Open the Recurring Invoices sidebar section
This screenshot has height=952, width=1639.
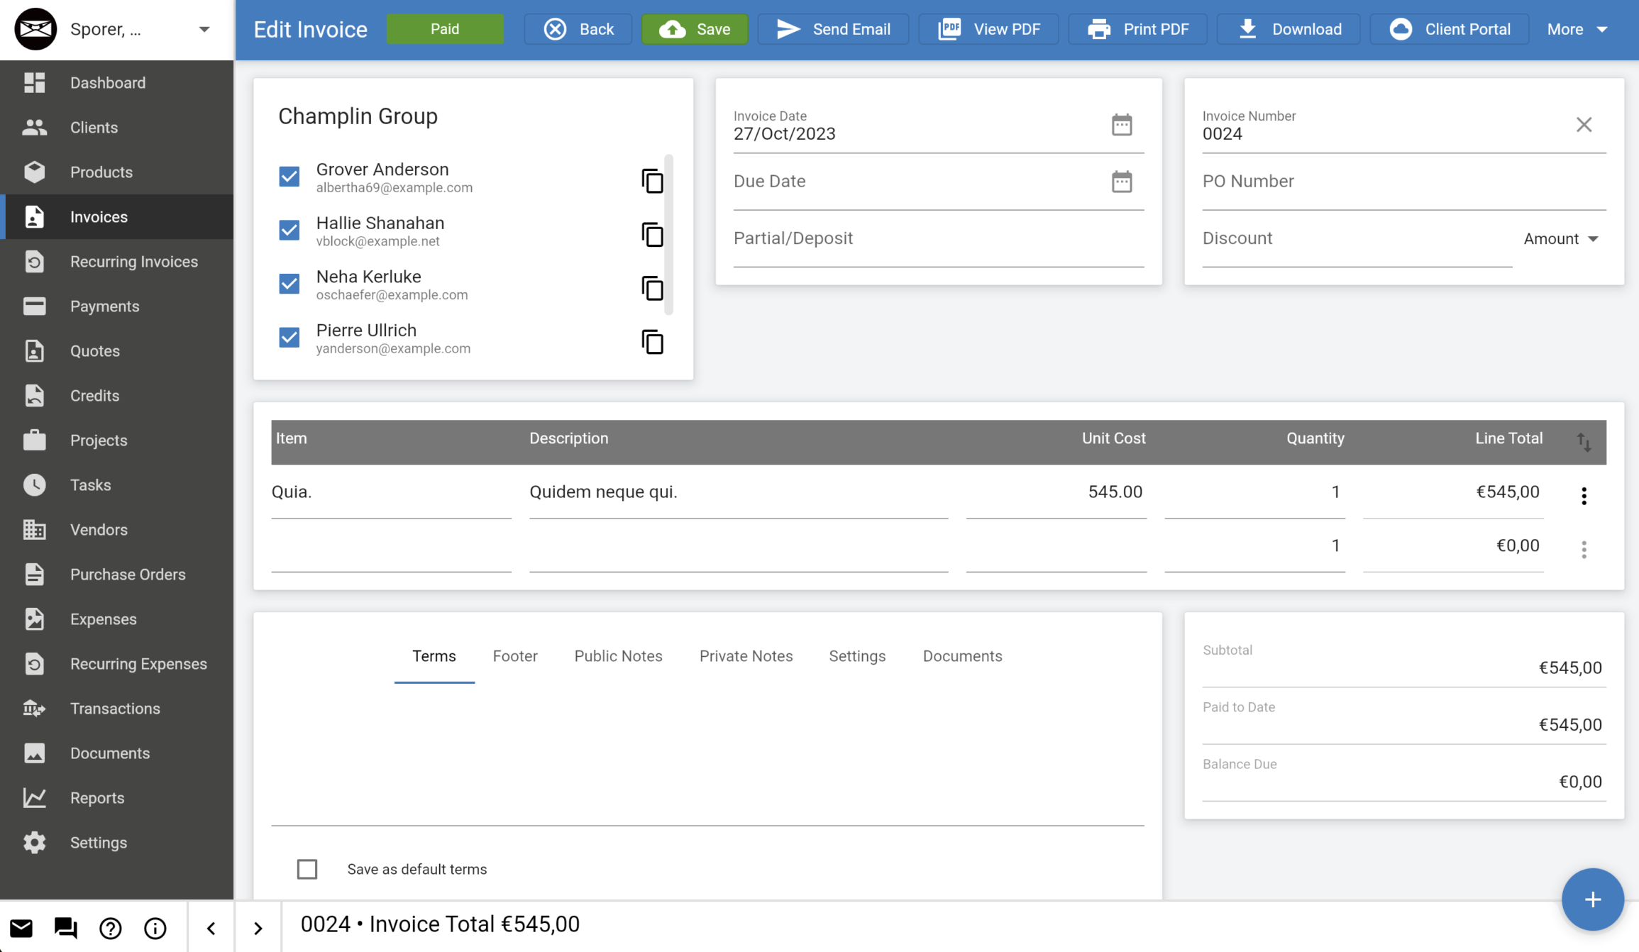tap(133, 261)
